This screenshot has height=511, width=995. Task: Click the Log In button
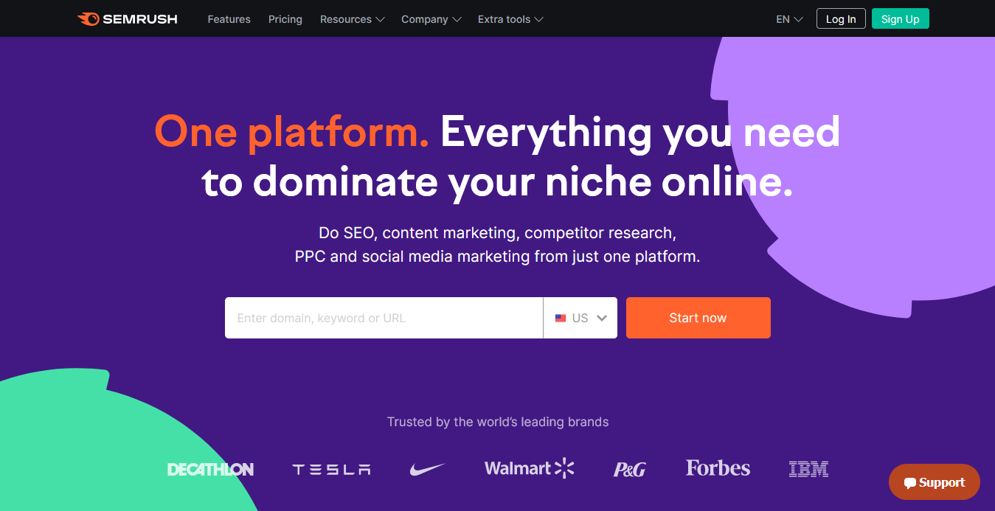point(841,19)
